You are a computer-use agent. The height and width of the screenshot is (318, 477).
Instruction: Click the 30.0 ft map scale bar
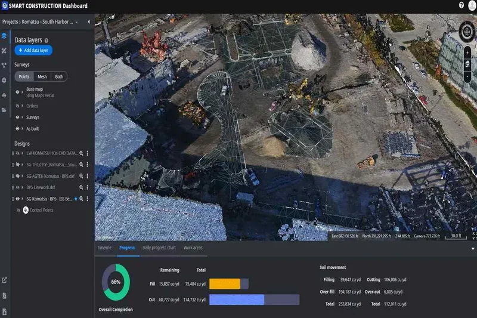pos(456,236)
